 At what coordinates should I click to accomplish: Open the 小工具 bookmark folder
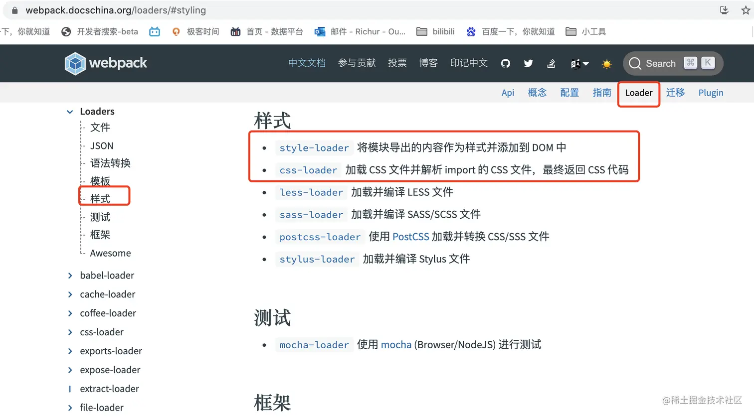585,31
